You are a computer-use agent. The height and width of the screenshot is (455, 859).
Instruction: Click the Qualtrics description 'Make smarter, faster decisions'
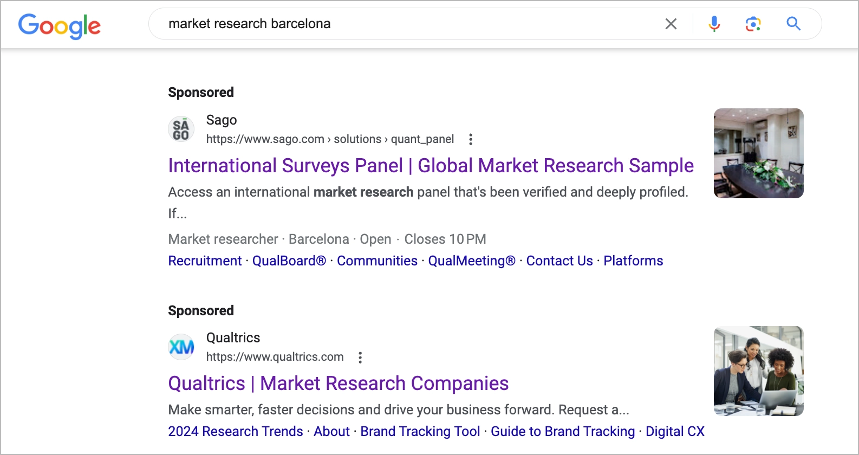(x=399, y=410)
